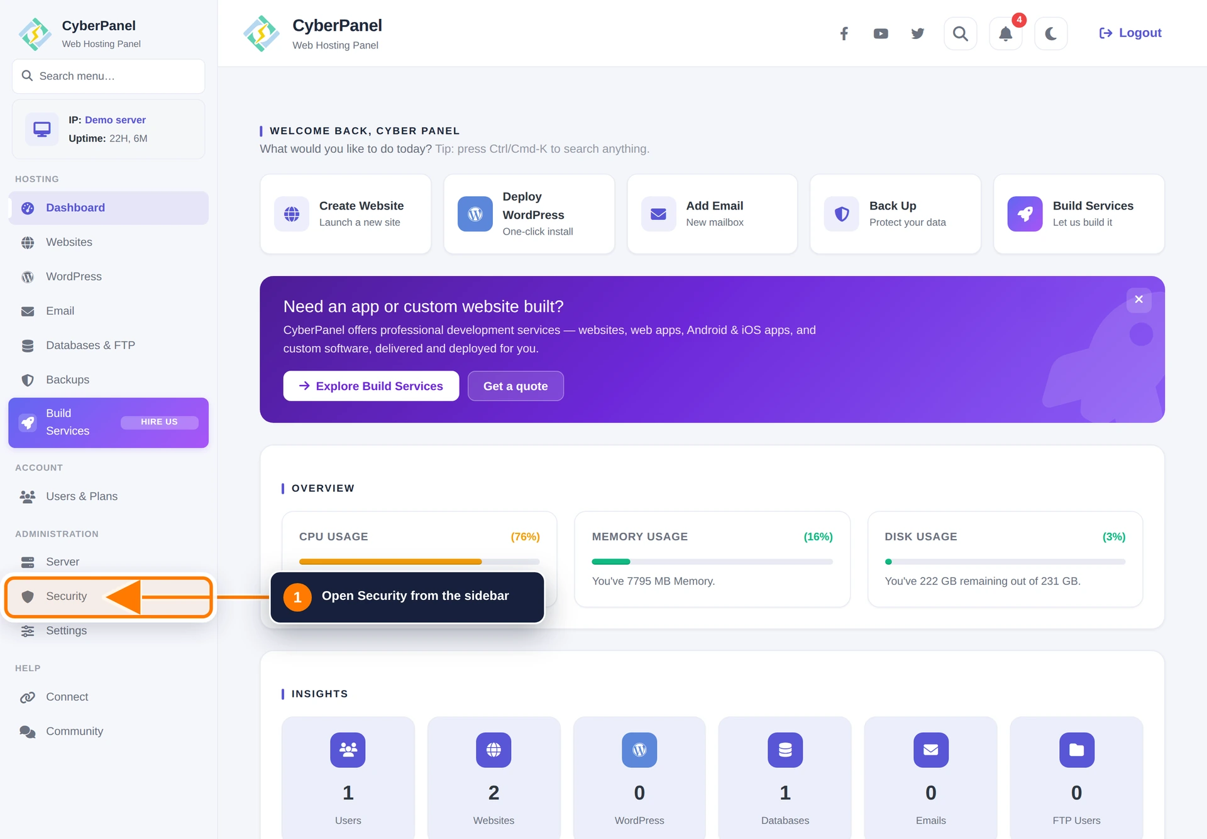
Task: Open the notifications bell
Action: coord(1006,33)
